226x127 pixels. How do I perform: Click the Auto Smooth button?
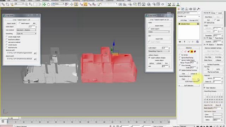(208, 108)
